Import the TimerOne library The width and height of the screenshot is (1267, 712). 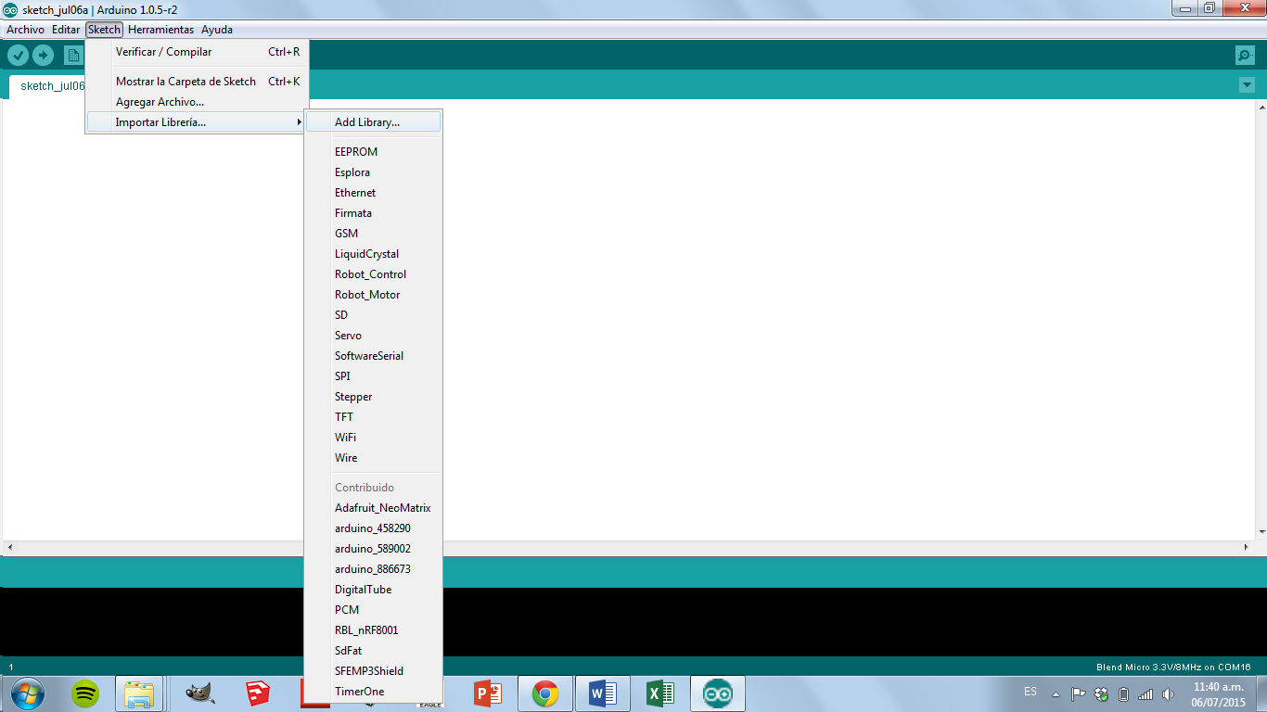(x=374, y=692)
